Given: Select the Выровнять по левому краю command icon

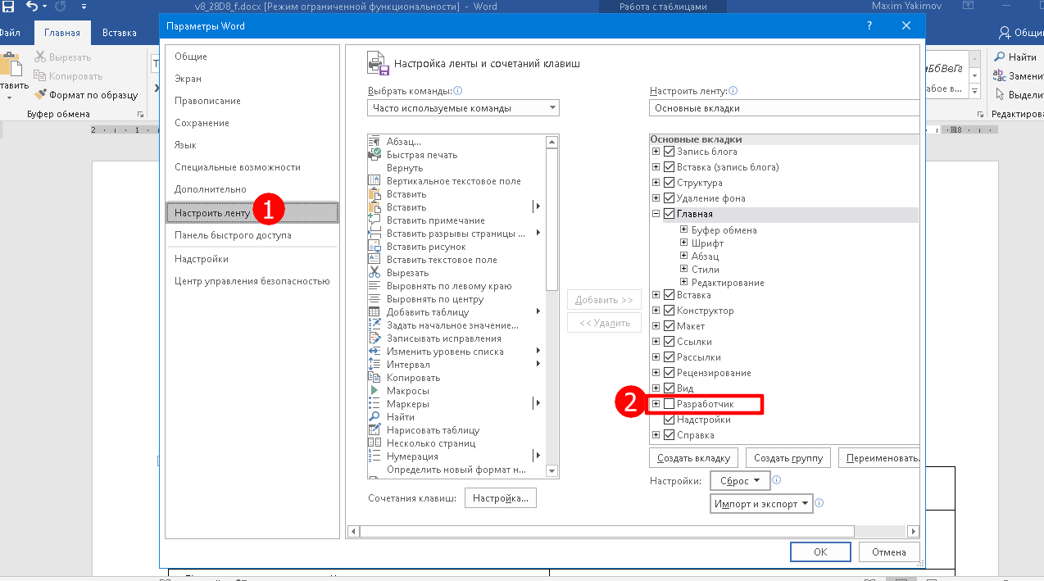Looking at the screenshot, I should (374, 286).
